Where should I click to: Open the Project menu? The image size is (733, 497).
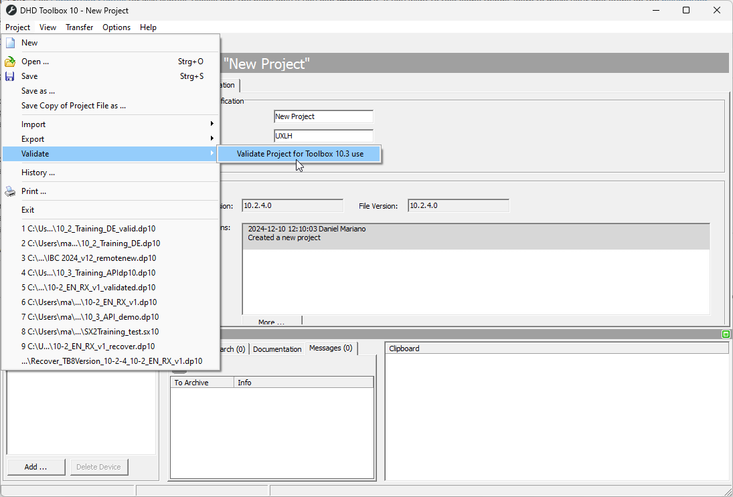18,27
